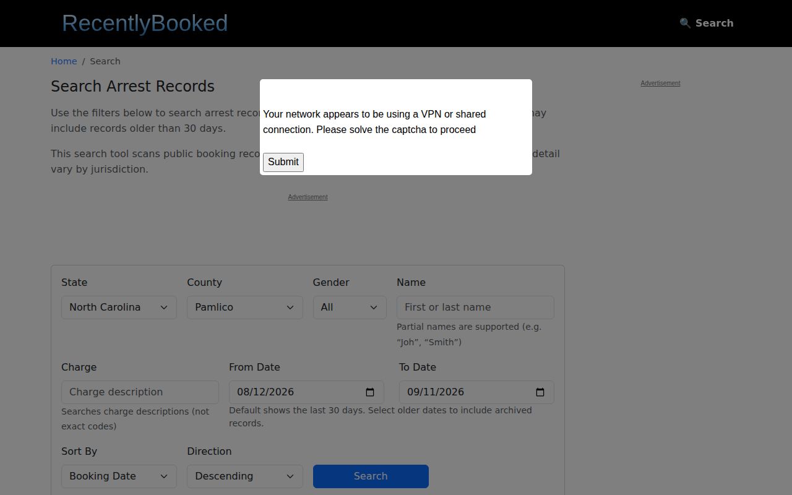Open the To Date calendar picker icon
This screenshot has width=792, height=495.
tap(540, 392)
